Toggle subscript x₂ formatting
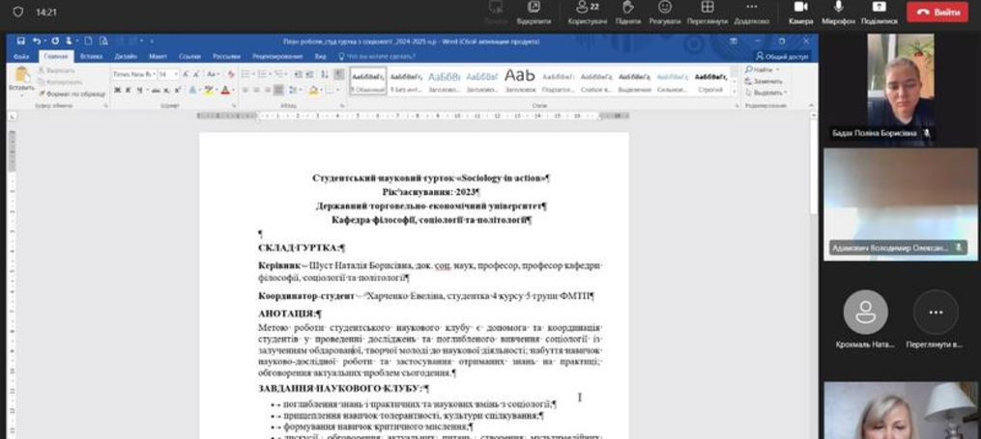981x439 pixels. click(166, 90)
